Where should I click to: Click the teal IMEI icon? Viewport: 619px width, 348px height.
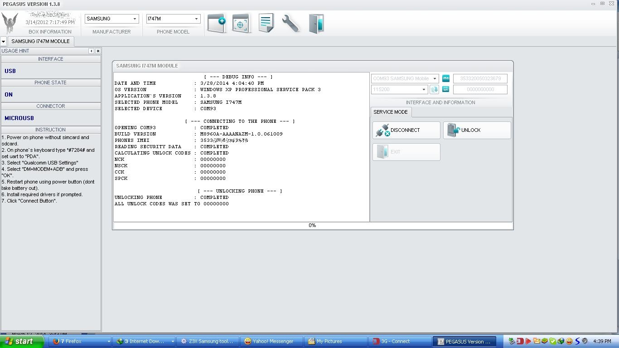446,78
